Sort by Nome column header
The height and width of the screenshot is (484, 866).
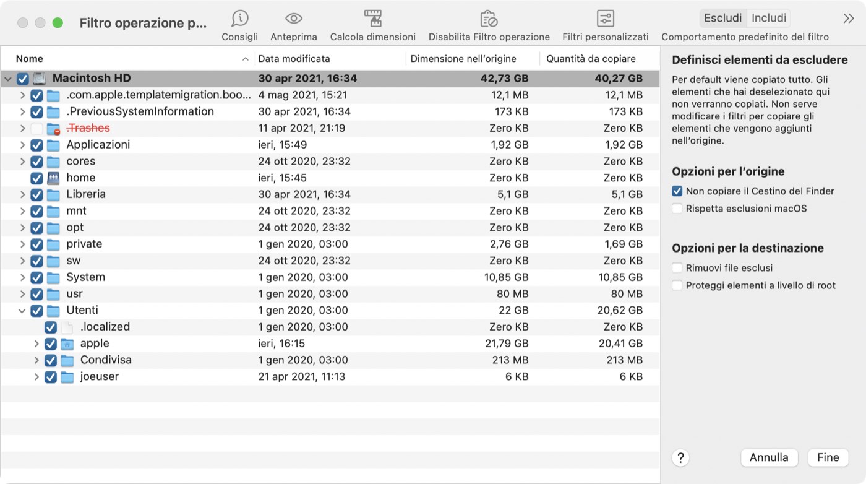point(128,59)
